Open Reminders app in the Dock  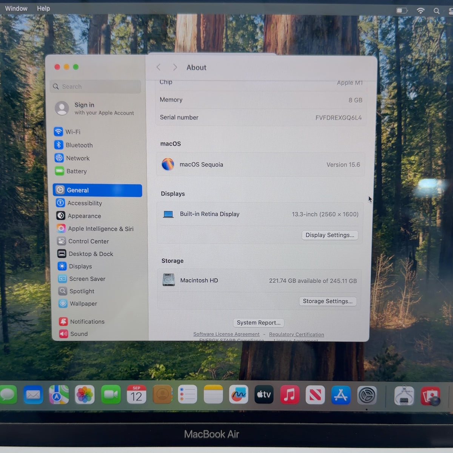click(188, 395)
